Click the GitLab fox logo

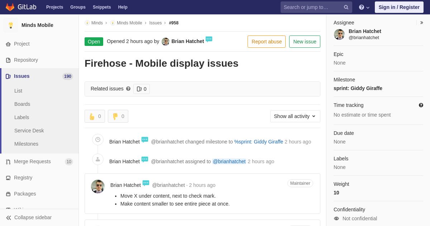[10, 7]
